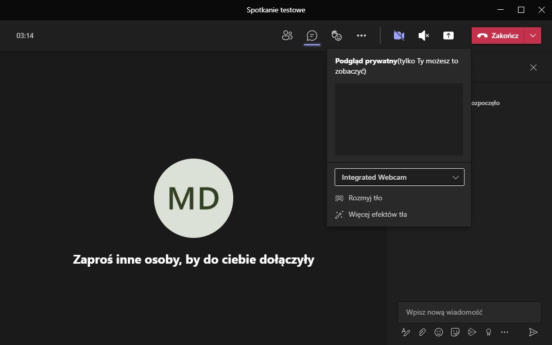The image size is (552, 345).
Task: Unmute the microphone
Action: pyautogui.click(x=423, y=36)
